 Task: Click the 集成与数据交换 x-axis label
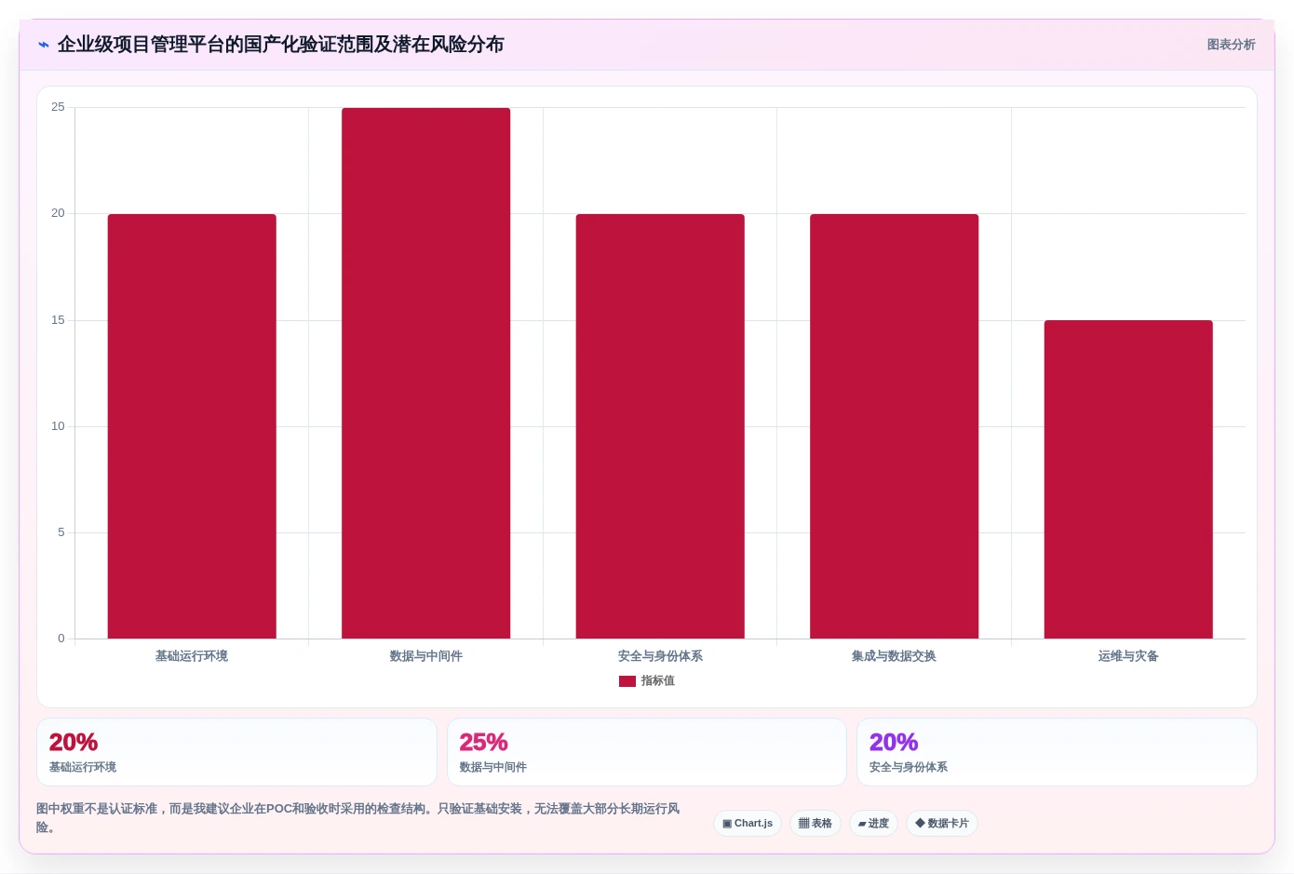895,656
